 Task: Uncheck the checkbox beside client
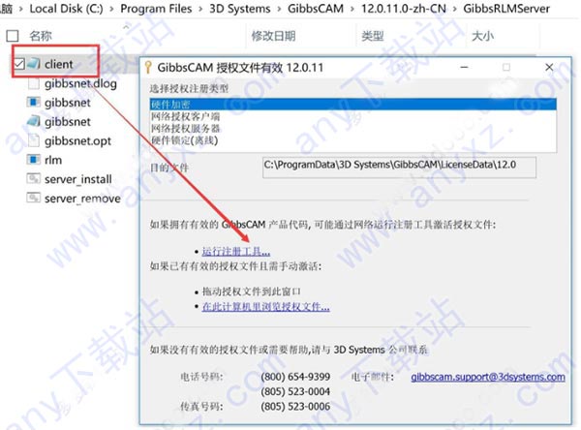coord(19,64)
